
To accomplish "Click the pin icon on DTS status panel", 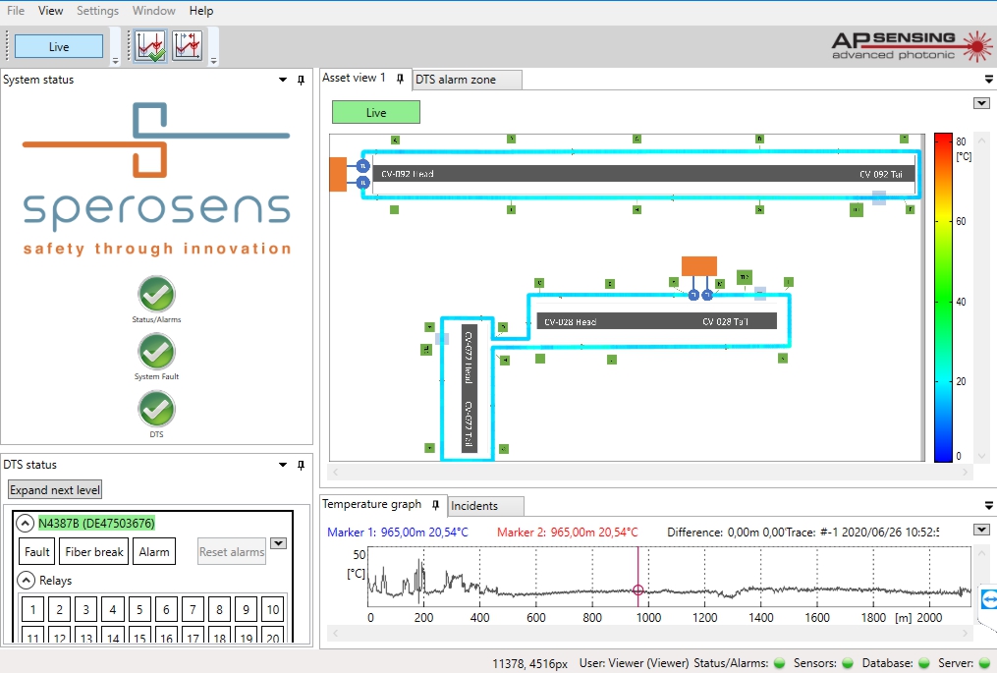I will click(301, 465).
